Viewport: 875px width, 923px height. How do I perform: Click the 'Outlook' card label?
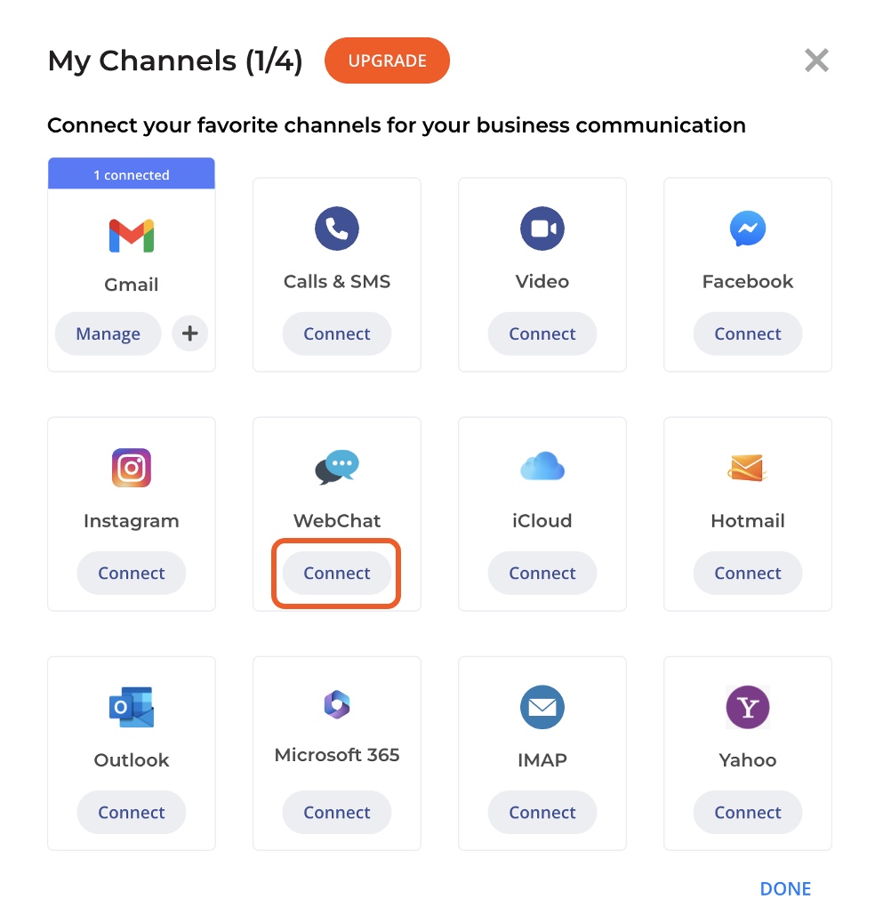click(x=132, y=760)
